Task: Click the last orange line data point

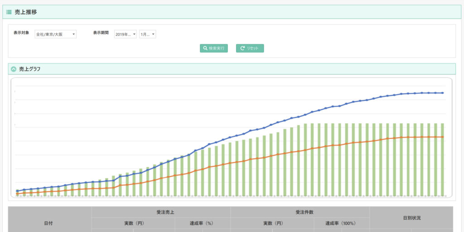Action: click(443, 137)
